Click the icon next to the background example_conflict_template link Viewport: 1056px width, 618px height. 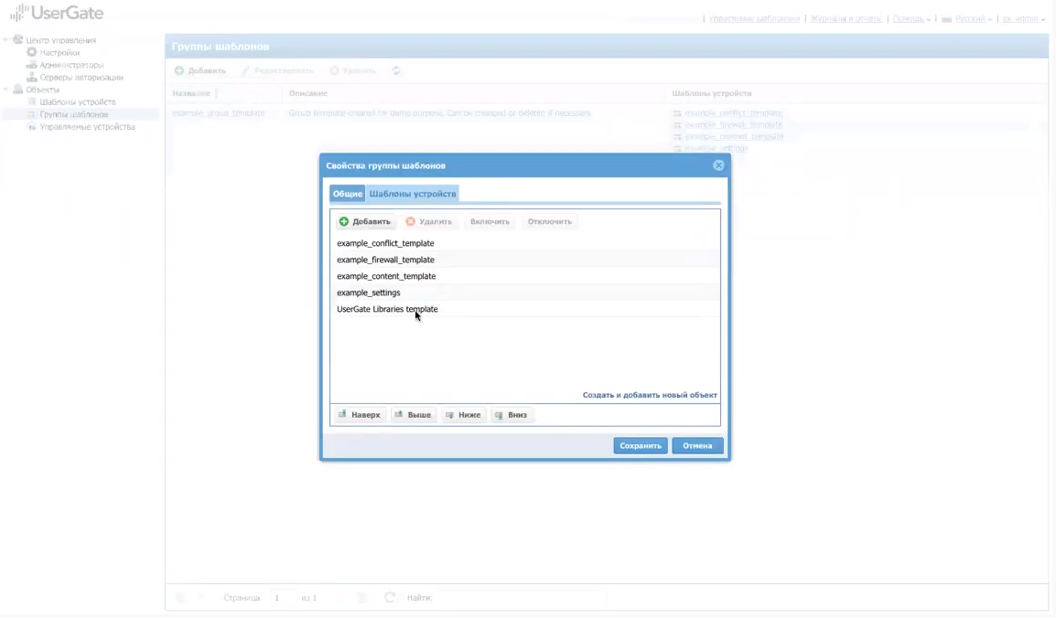[x=677, y=113]
